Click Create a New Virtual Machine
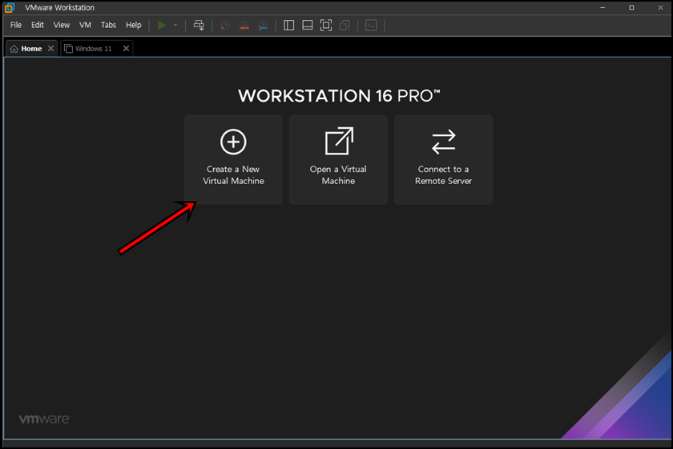 (233, 159)
